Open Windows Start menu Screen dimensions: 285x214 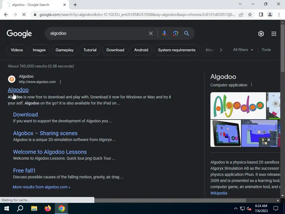click(x=7, y=208)
